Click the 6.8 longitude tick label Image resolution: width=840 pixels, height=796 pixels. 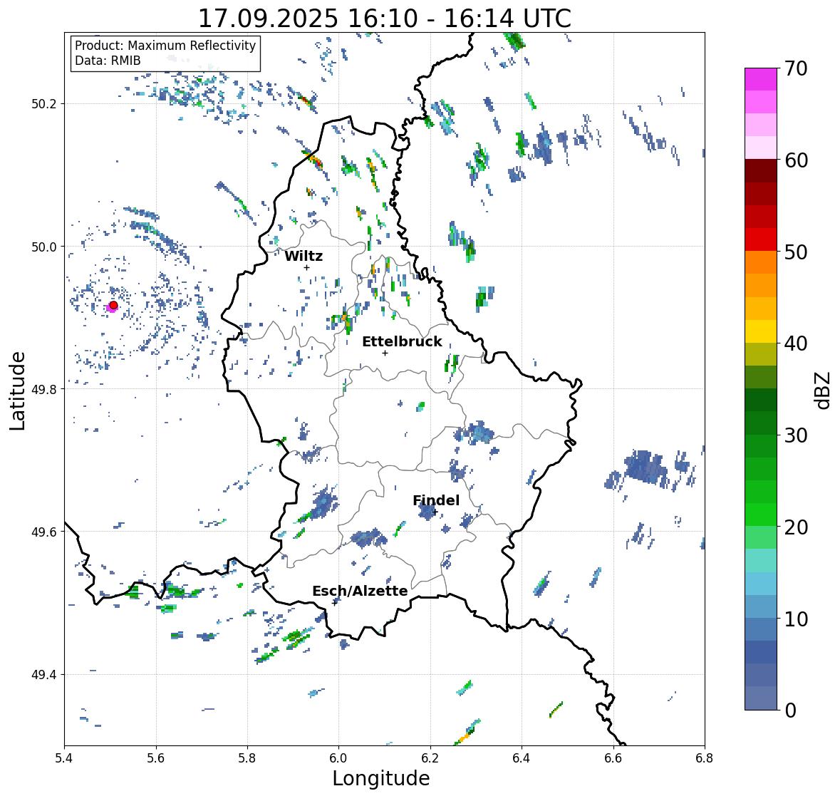[x=705, y=758]
